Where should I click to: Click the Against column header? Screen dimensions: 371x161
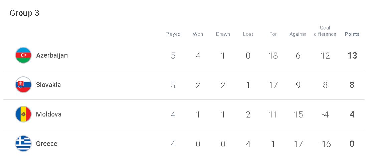[x=298, y=34]
